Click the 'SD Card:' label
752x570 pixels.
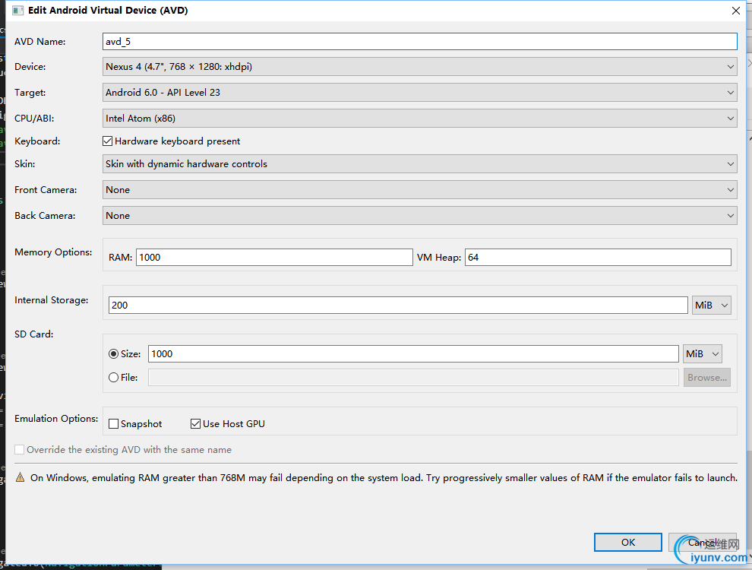[33, 334]
